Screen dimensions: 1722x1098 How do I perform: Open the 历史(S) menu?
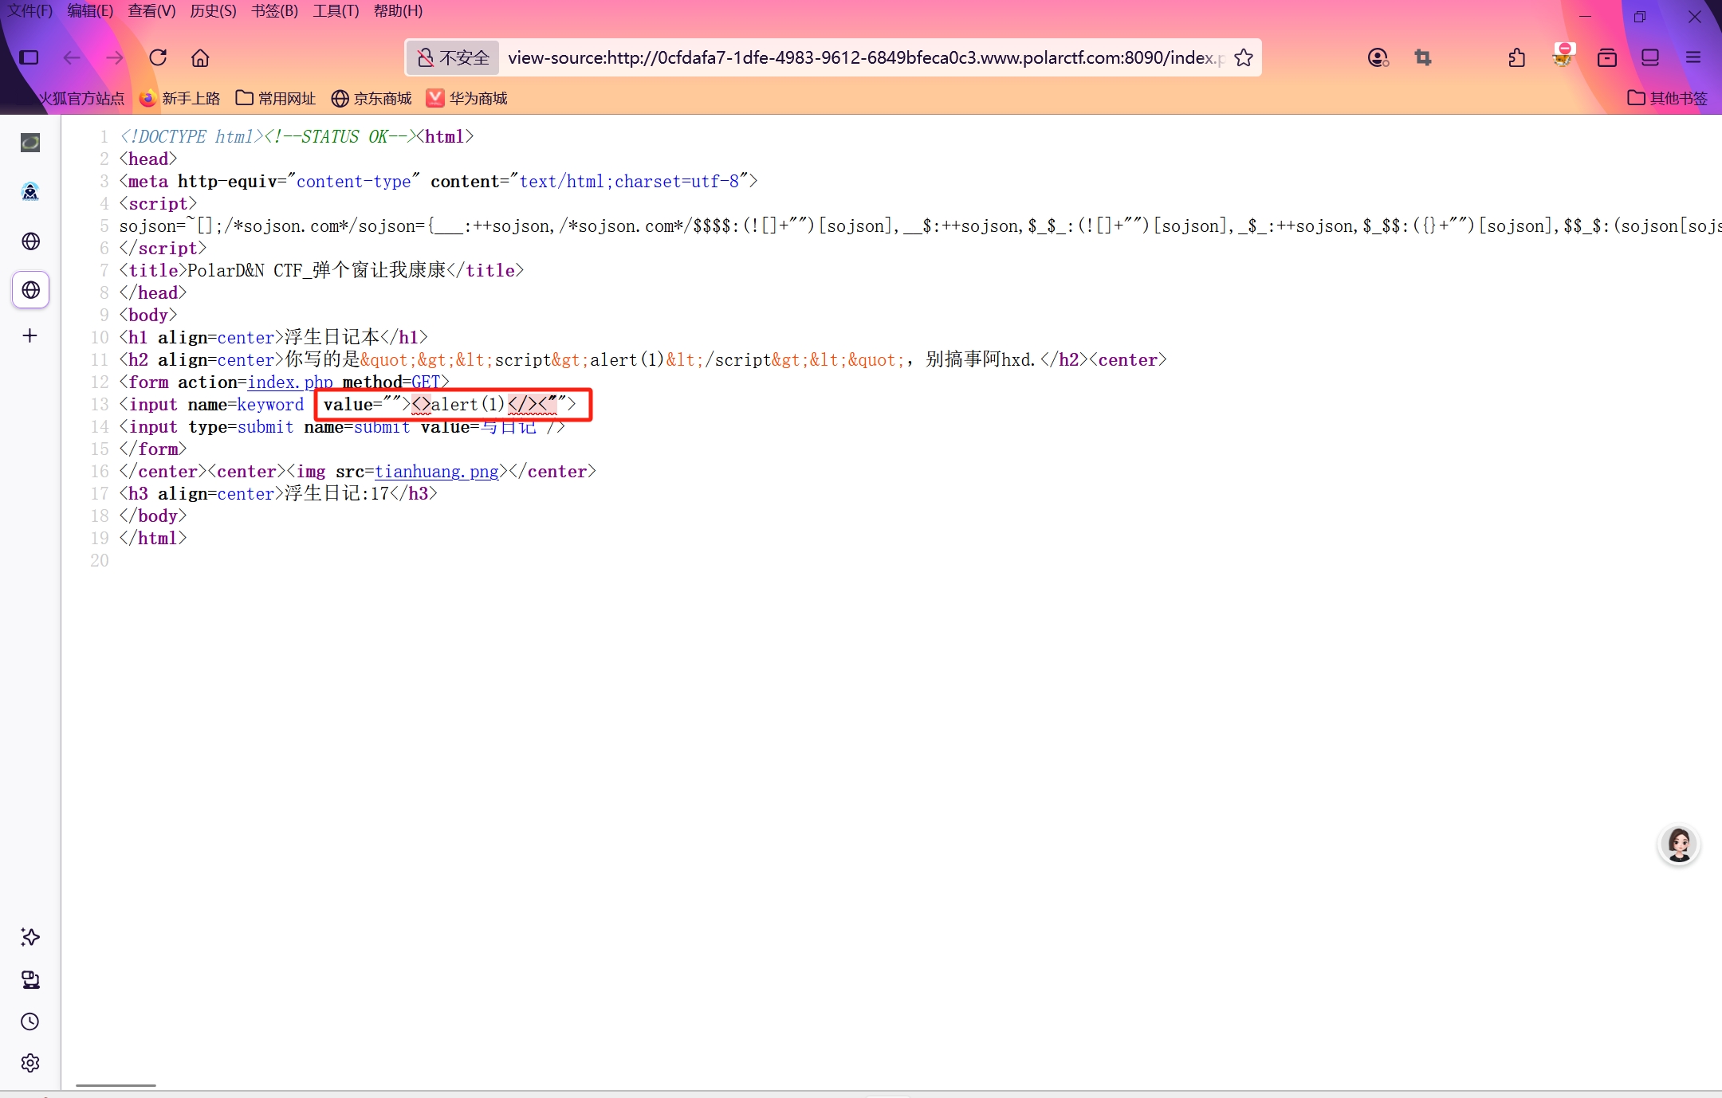click(213, 11)
